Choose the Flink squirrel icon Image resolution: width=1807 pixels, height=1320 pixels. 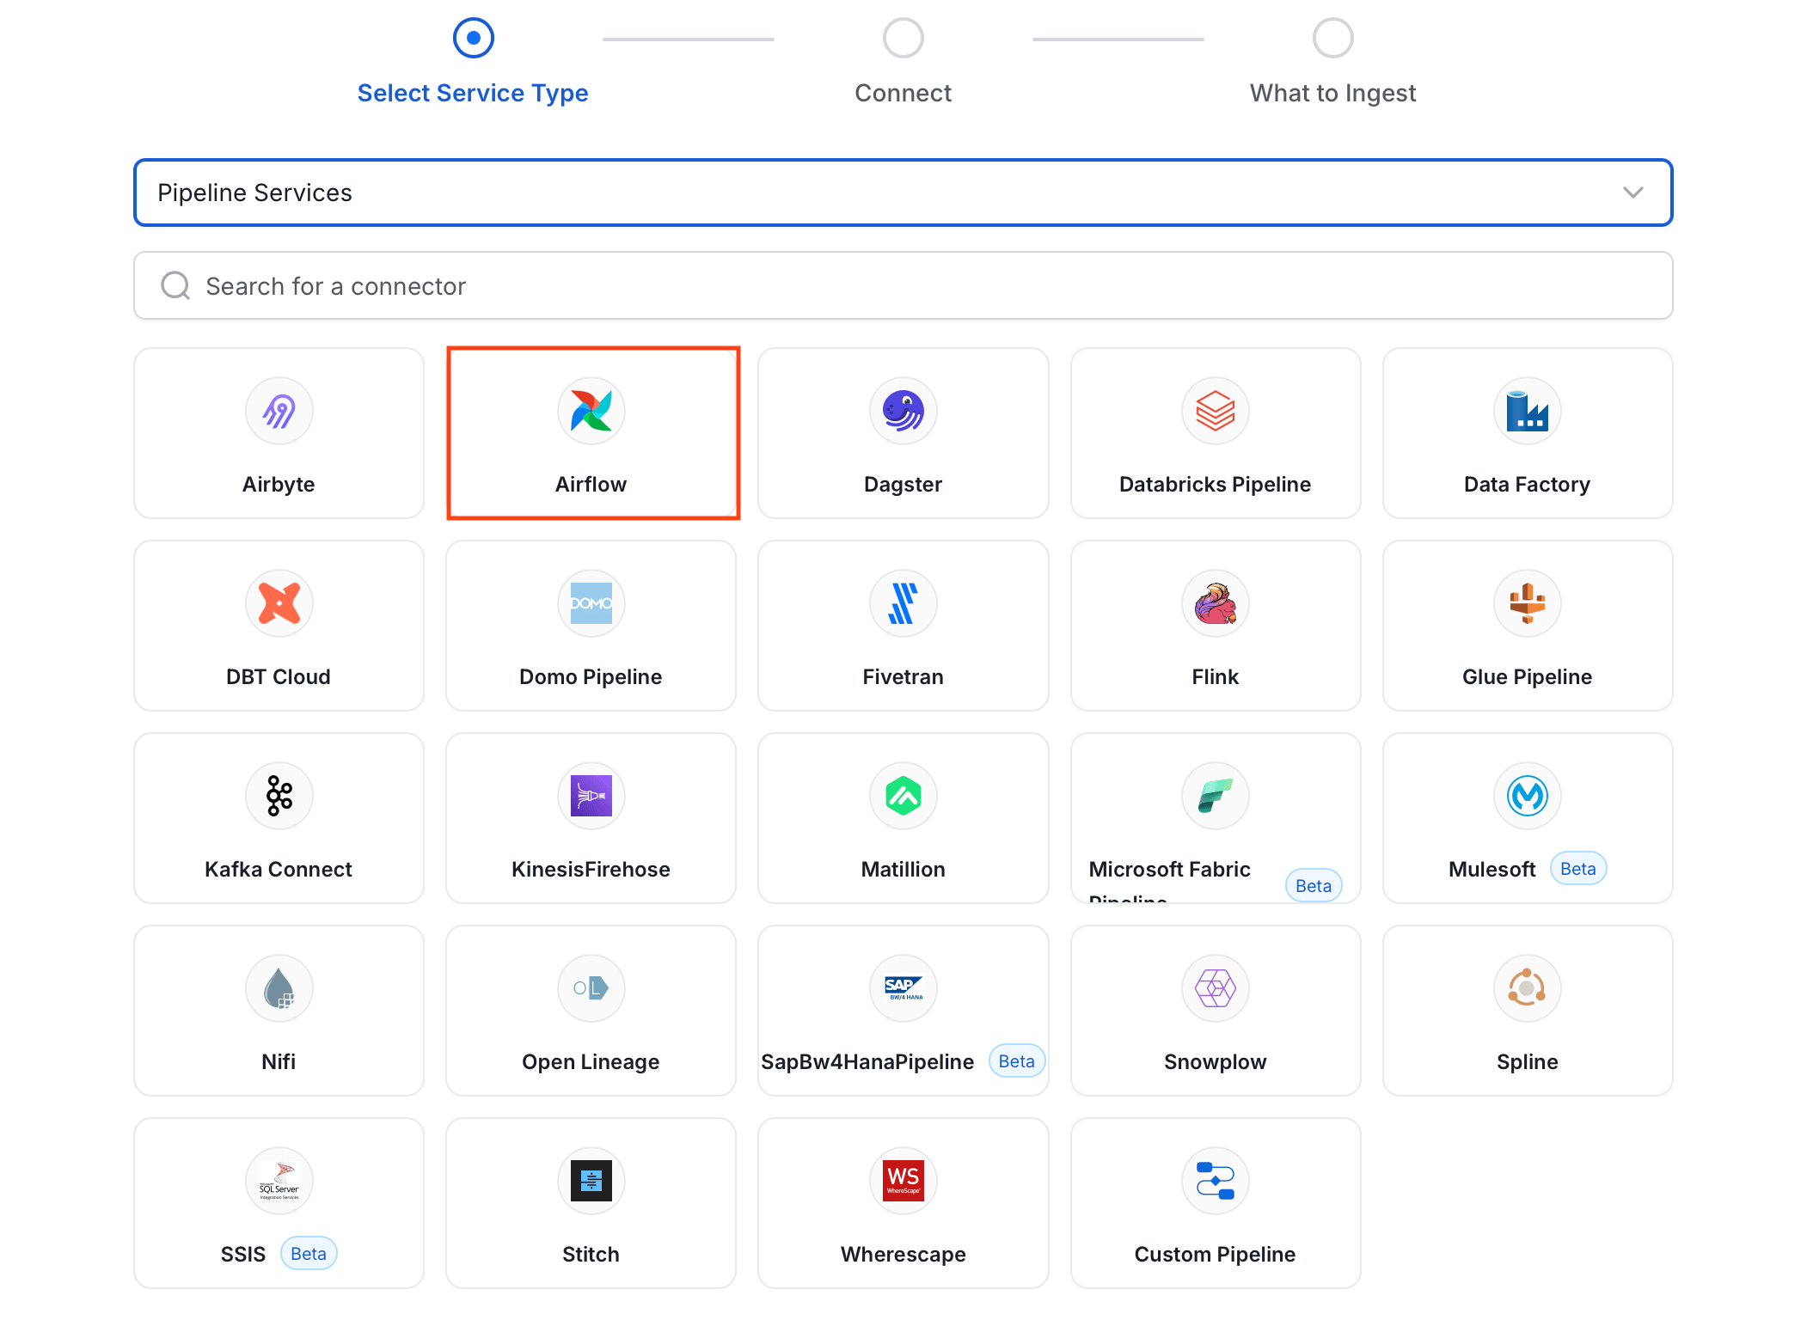pyautogui.click(x=1216, y=603)
